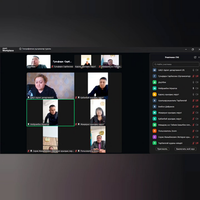Image resolution: width=200 pixels, height=200 pixels.
Task: Select Мейрамбек Мұқатов video tile
Action: (x=50, y=112)
